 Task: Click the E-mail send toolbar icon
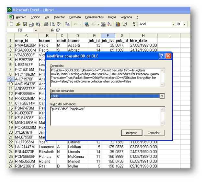click(x=31, y=24)
